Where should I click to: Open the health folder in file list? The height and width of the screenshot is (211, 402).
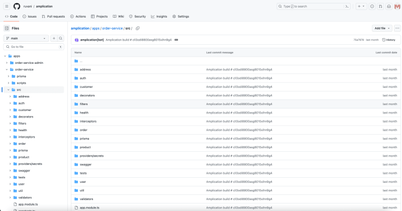[84, 113]
